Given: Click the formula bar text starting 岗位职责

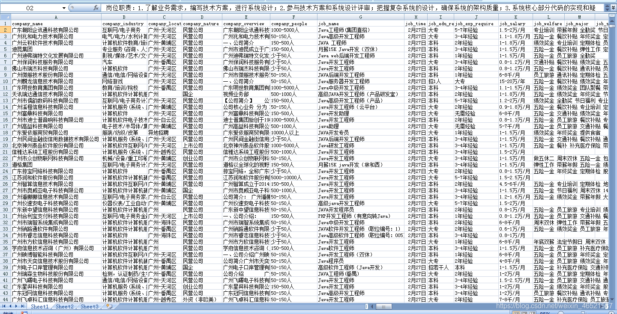Looking at the screenshot, I should tap(352, 8).
